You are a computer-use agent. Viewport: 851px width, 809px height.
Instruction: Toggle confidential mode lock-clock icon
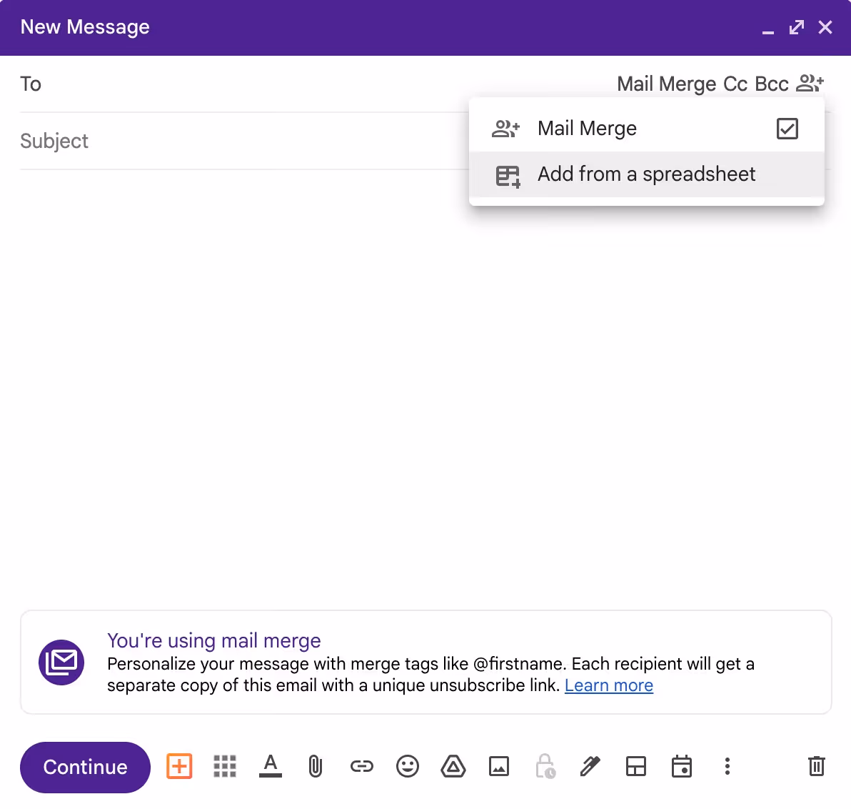pos(545,767)
